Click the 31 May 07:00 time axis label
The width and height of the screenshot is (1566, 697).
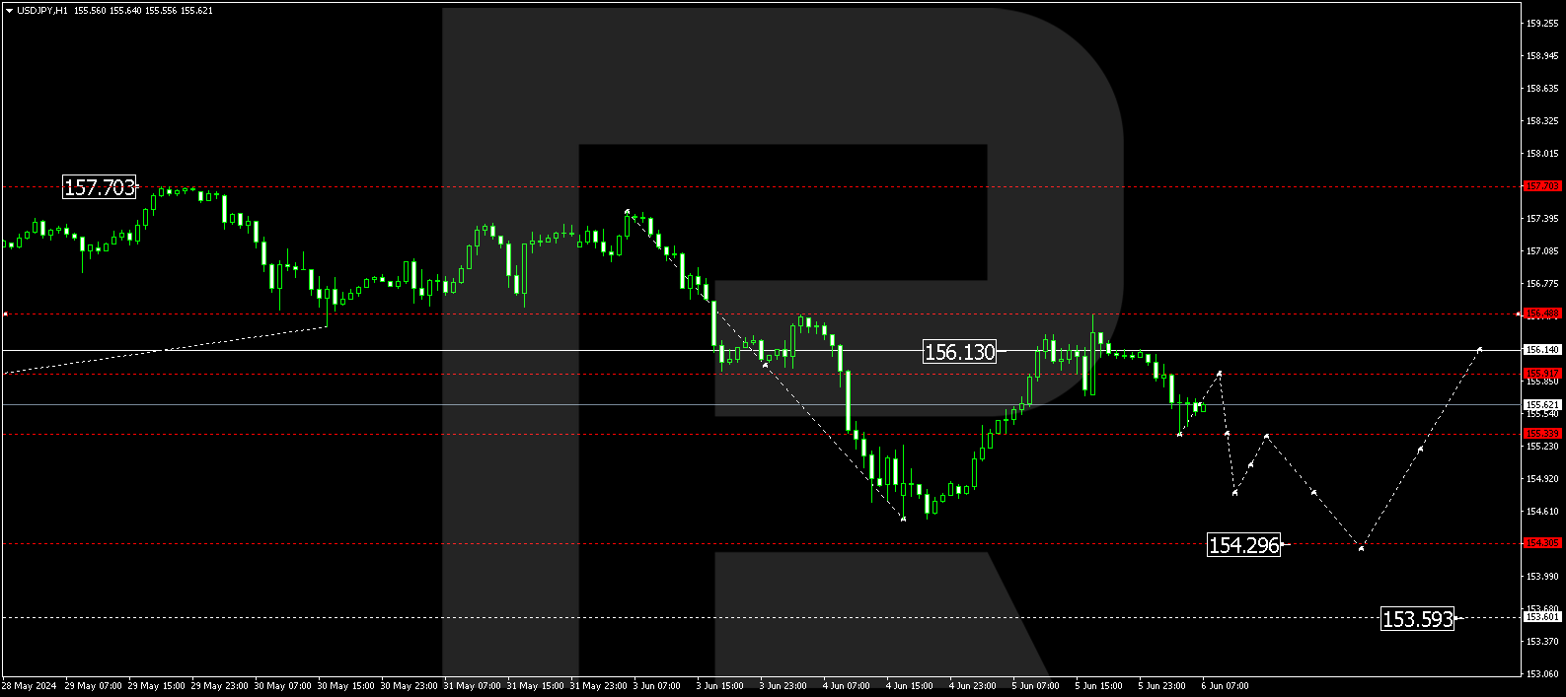coord(472,686)
